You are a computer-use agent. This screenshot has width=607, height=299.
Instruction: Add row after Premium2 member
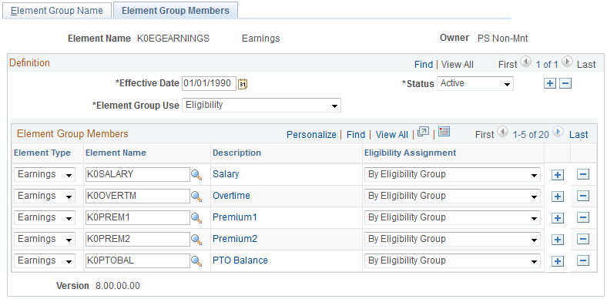tap(558, 240)
